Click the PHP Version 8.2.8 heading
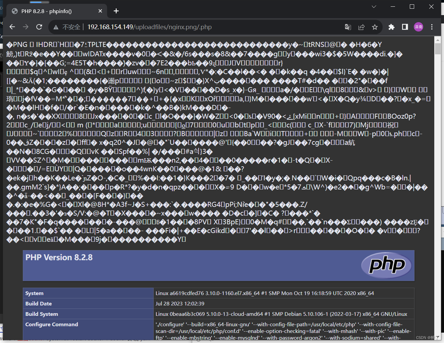The width and height of the screenshot is (444, 343). tap(59, 258)
